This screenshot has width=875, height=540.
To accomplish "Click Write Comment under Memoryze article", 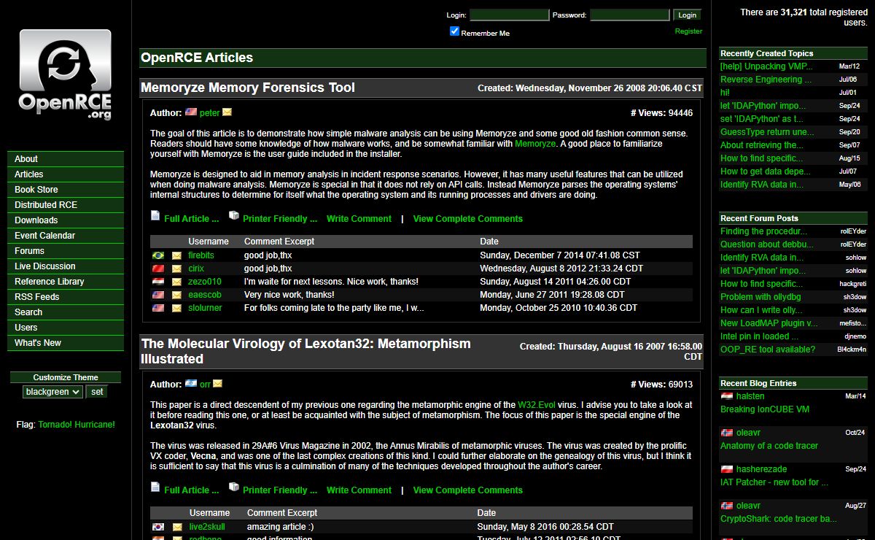I will click(359, 219).
